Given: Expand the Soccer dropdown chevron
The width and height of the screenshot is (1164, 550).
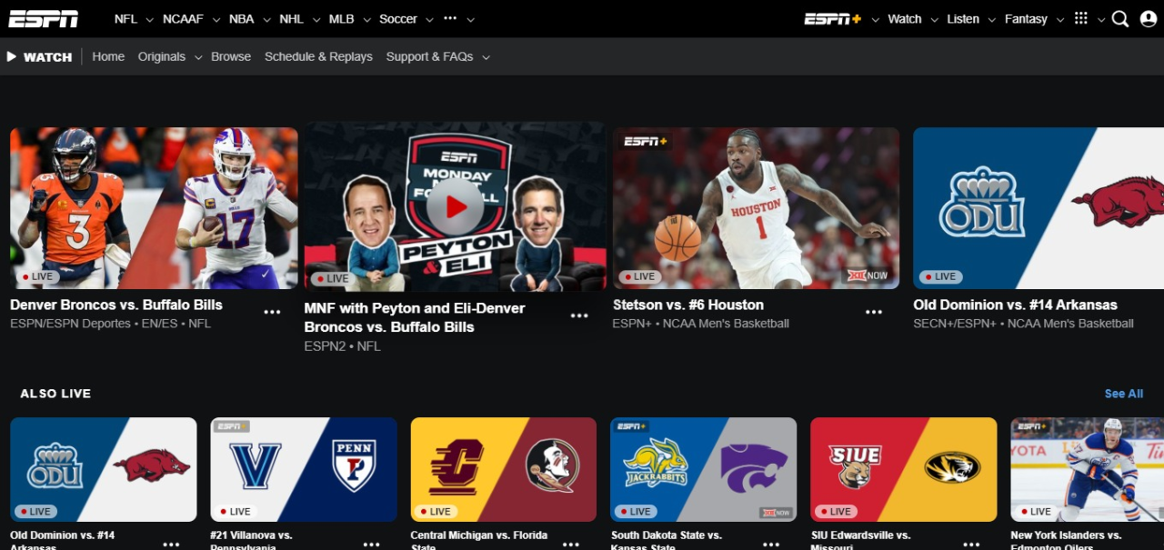Looking at the screenshot, I should pos(428,19).
